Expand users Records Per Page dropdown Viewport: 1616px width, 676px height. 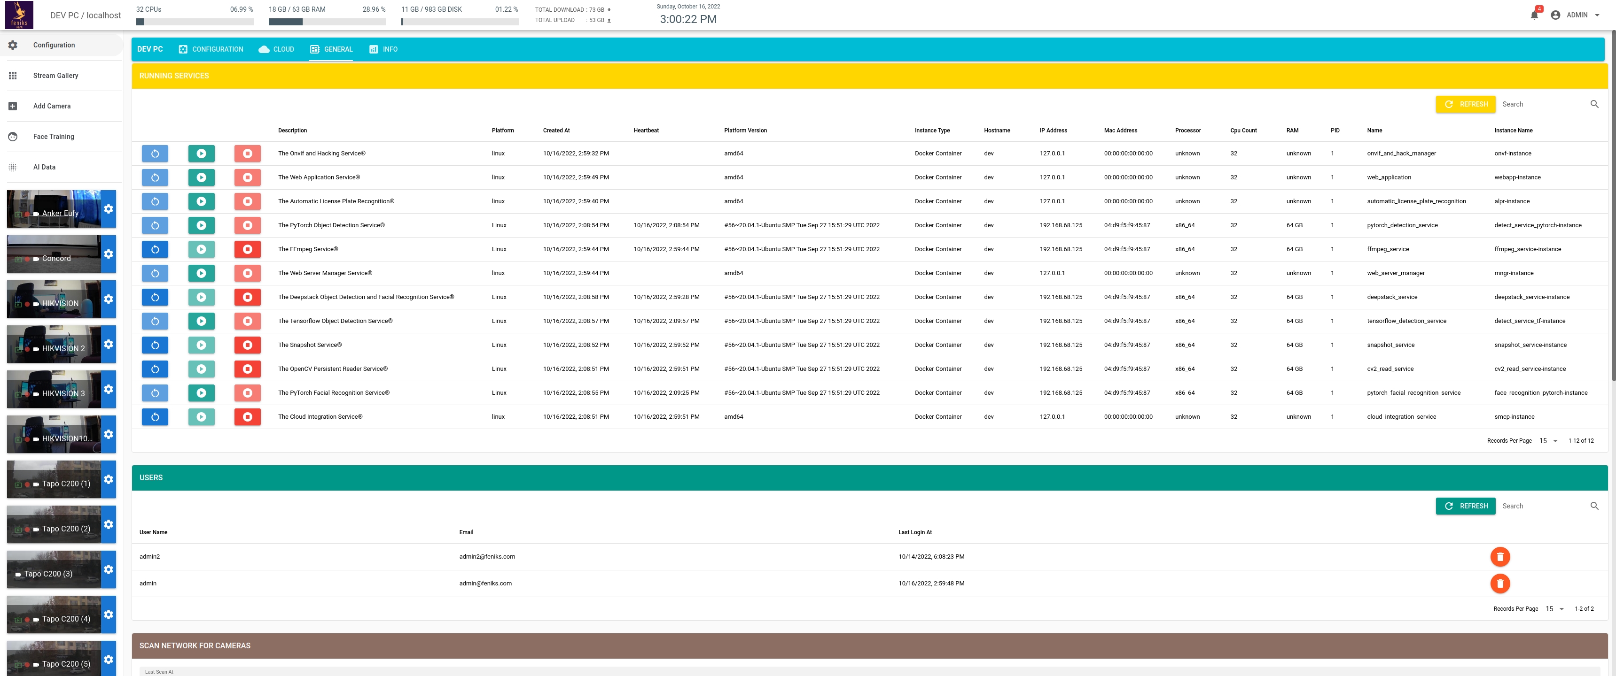(1554, 609)
